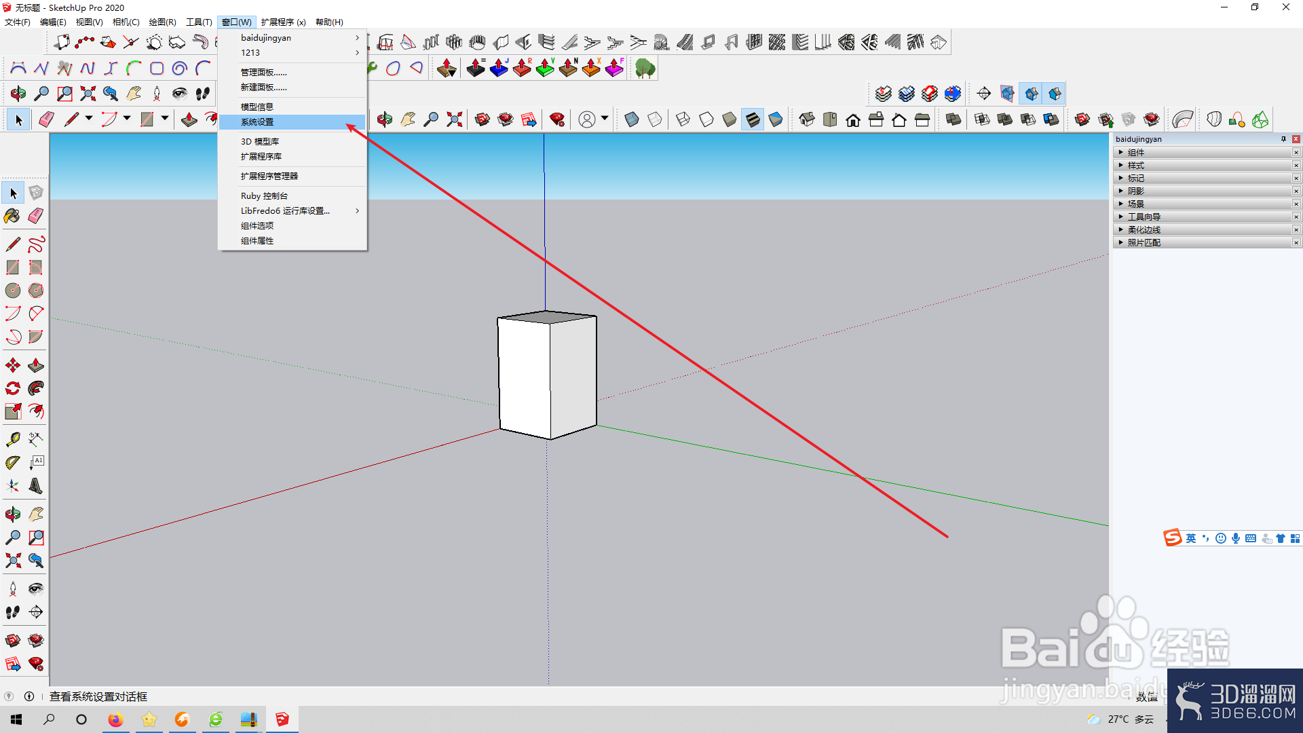Activate the 3D Text tool
Screen dimensions: 1303x733
36,486
